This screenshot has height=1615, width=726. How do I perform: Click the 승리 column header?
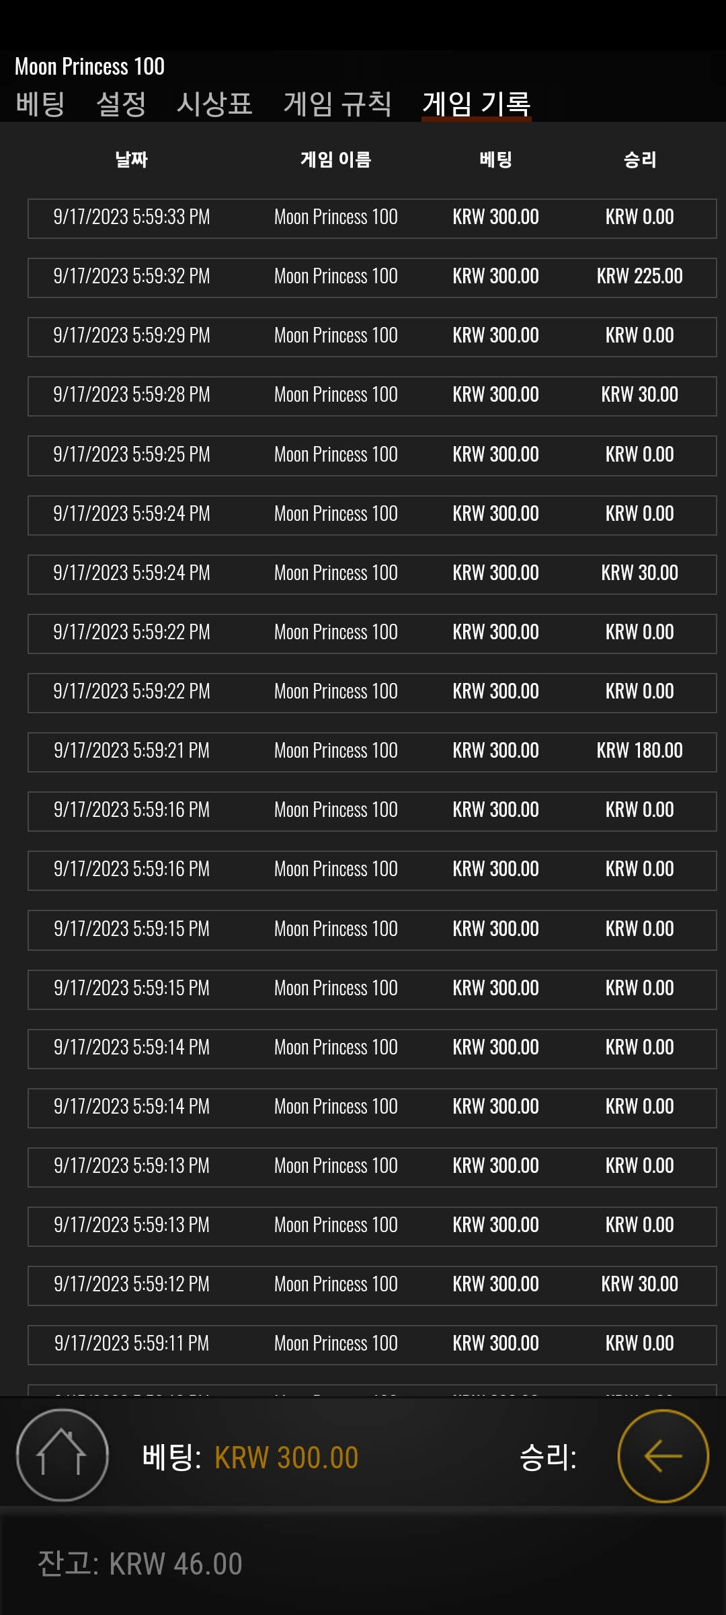[640, 159]
